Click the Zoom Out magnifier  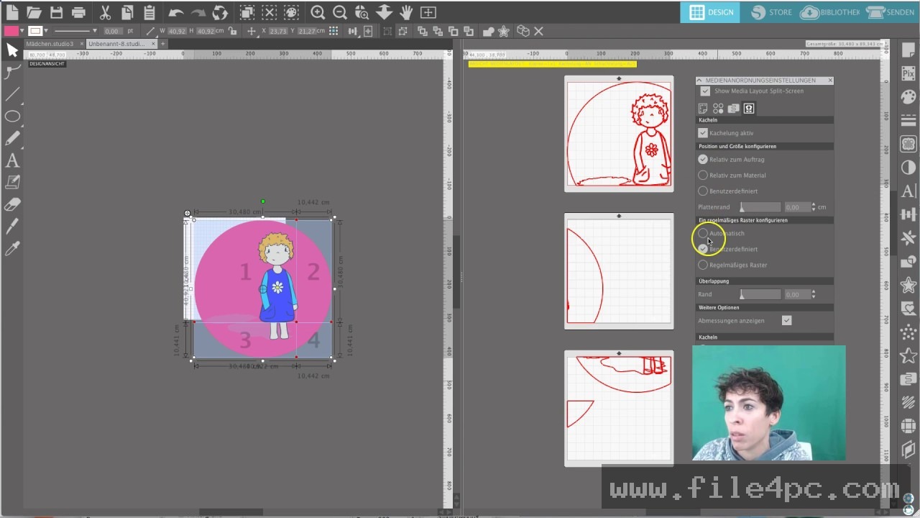[340, 12]
